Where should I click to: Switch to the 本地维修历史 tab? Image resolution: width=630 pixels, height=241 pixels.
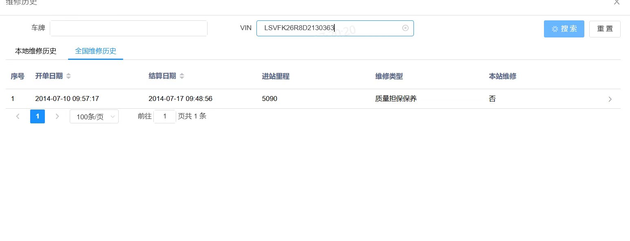36,51
